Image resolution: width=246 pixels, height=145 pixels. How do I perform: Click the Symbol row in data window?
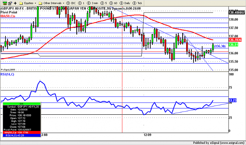point(22,106)
